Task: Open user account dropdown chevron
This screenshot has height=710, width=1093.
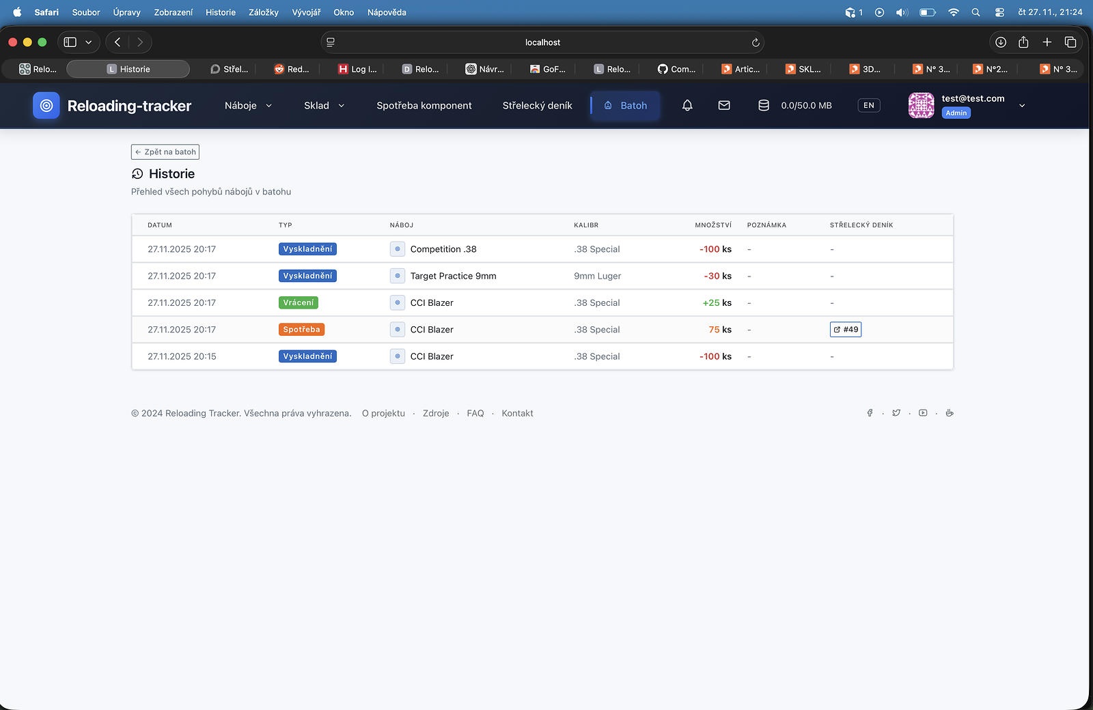Action: coord(1022,106)
